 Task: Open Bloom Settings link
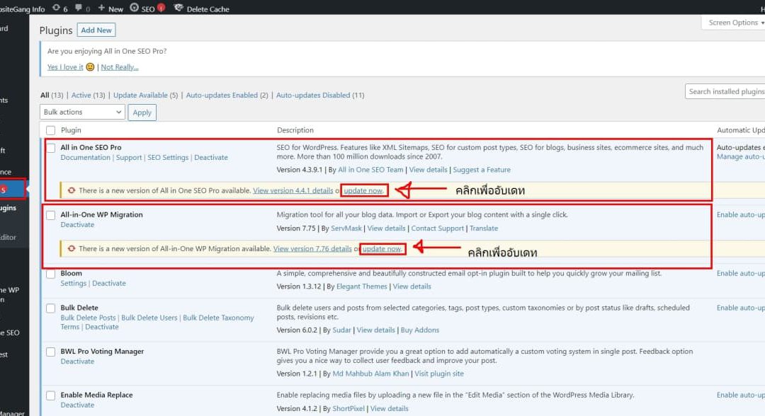[73, 283]
